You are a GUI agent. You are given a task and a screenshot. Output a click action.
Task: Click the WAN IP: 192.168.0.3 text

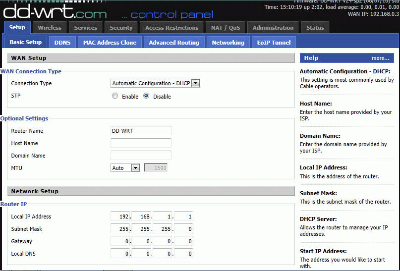[x=373, y=14]
